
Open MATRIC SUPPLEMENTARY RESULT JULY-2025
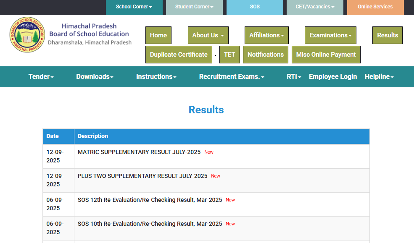139,152
